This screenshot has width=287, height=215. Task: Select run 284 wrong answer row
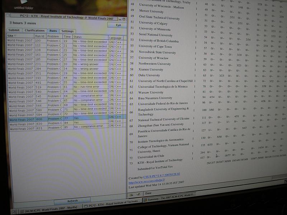point(67,69)
